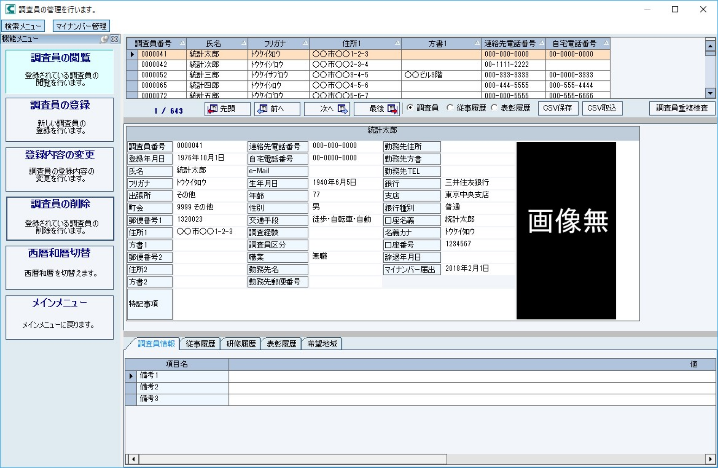Click the 調査員重複検査 button

(682, 108)
